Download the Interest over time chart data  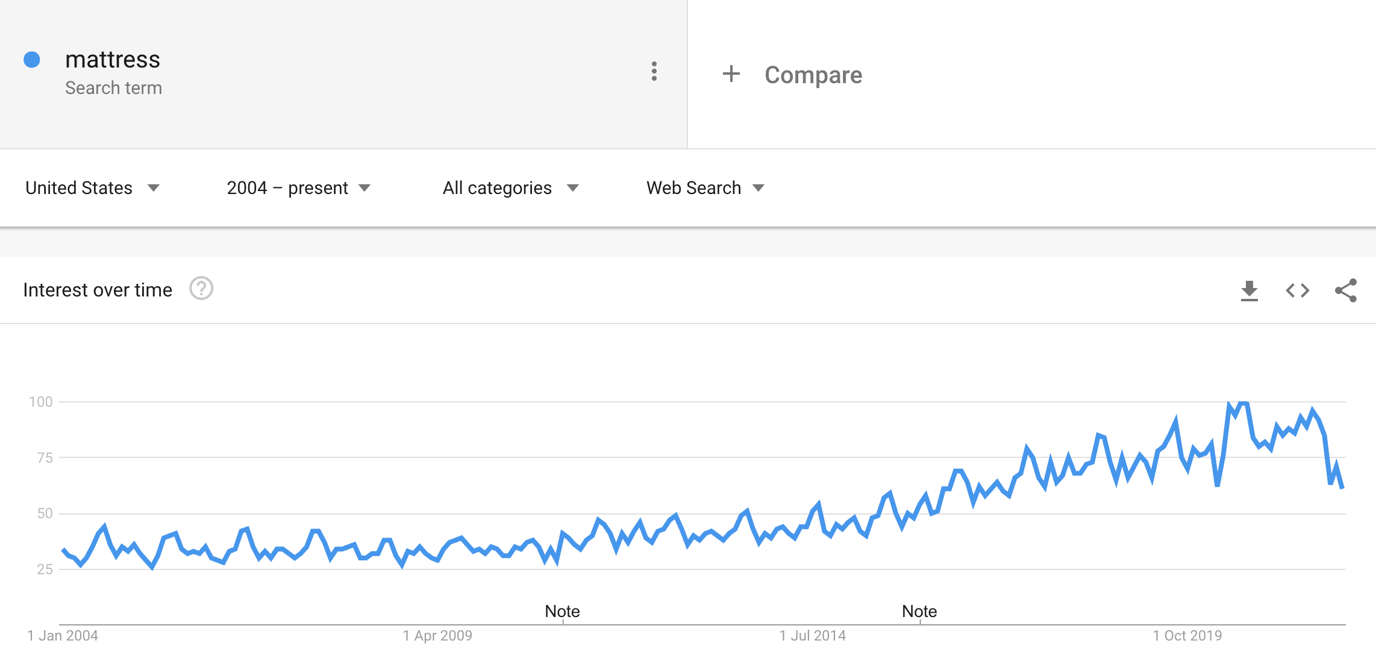point(1249,290)
